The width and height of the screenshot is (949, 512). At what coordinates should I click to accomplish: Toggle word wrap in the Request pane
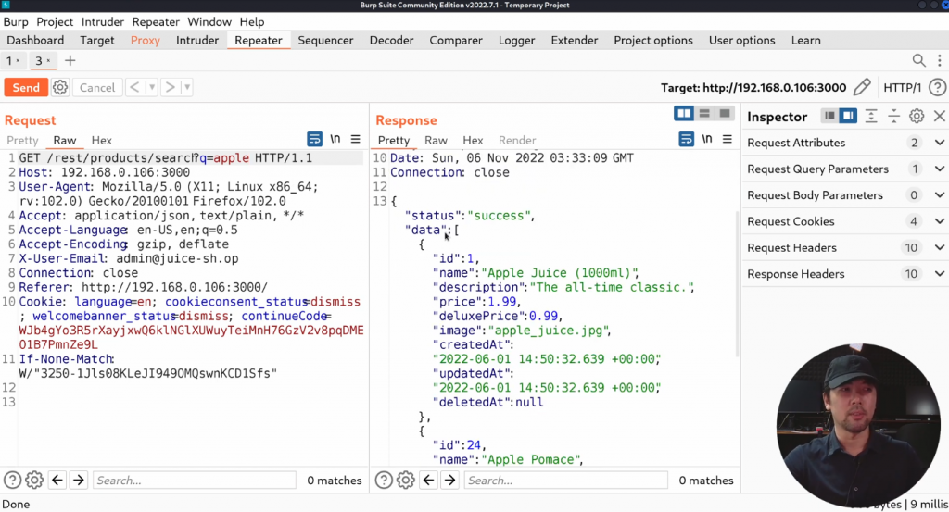(x=315, y=140)
